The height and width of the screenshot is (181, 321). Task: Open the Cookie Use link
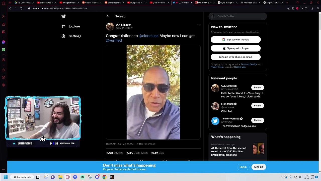[239, 67]
